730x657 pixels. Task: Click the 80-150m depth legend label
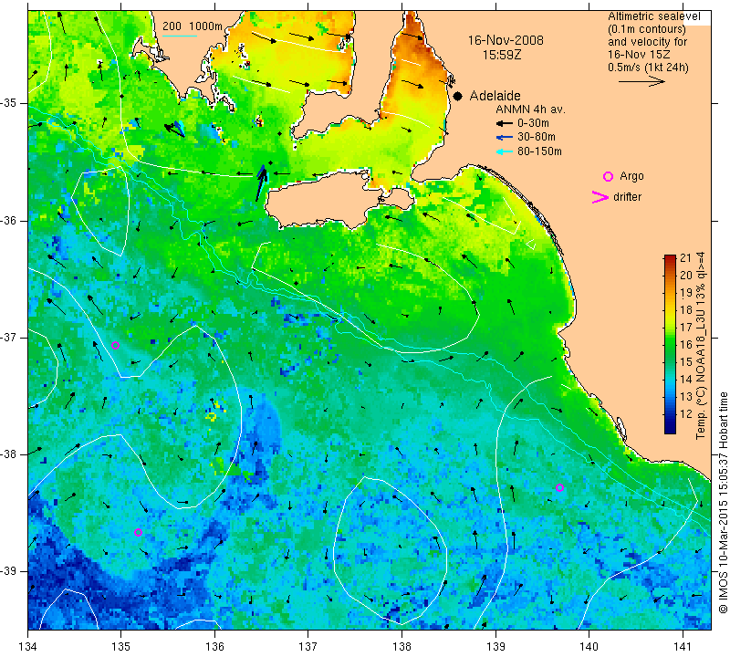pos(539,151)
